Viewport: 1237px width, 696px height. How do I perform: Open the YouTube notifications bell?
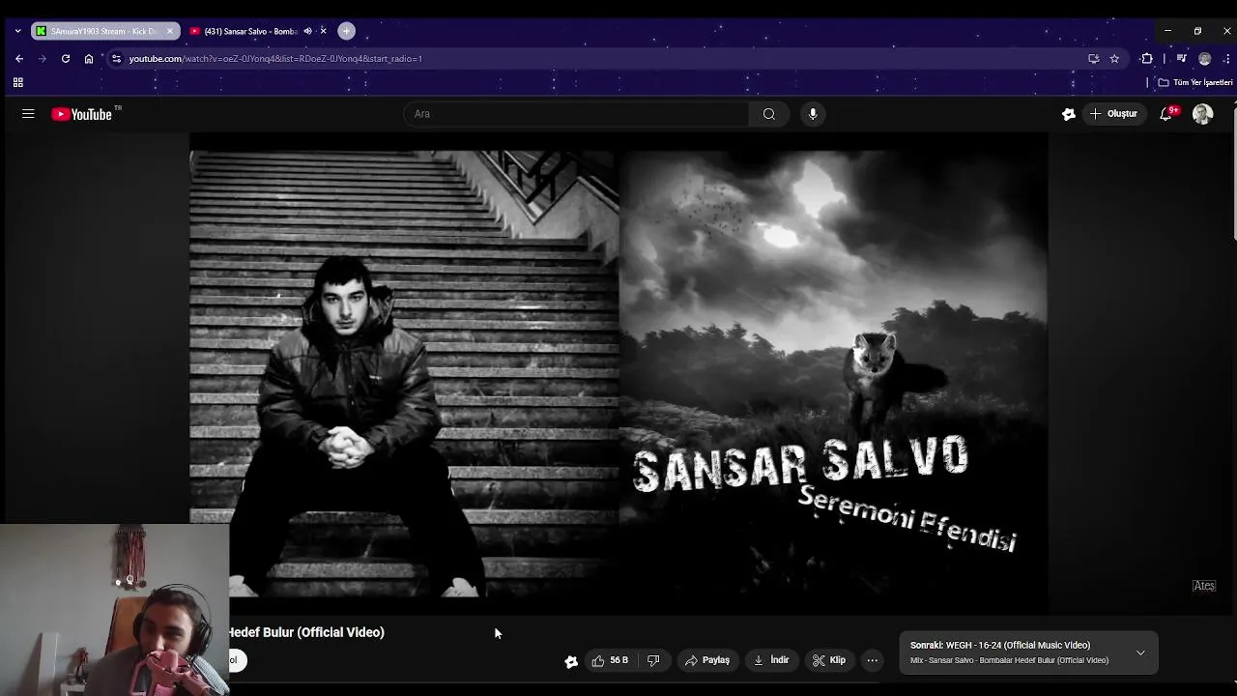pos(1167,114)
